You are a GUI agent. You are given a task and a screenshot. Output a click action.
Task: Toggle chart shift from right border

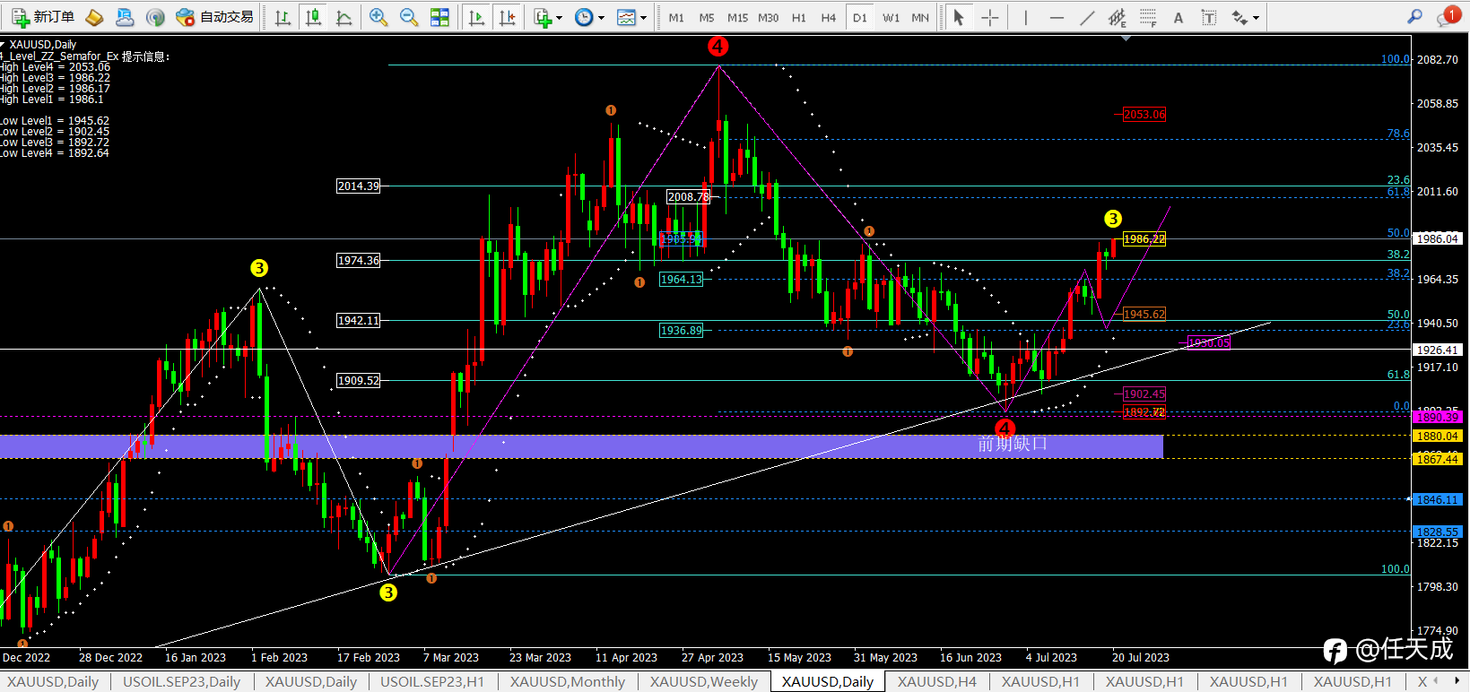[507, 17]
